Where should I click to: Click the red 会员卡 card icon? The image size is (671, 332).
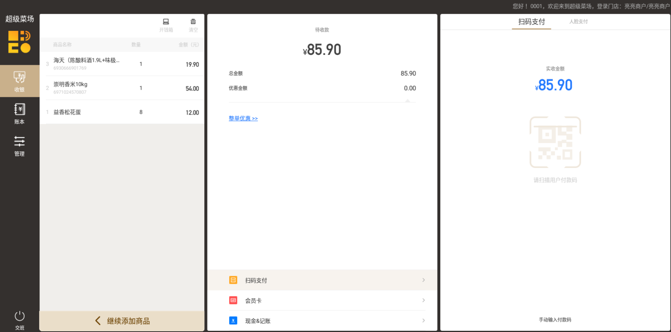pyautogui.click(x=233, y=300)
